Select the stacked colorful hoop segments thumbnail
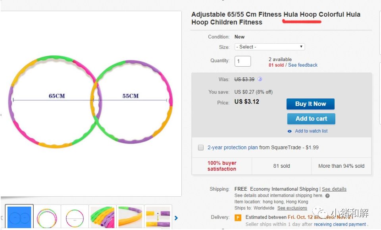 102,217
